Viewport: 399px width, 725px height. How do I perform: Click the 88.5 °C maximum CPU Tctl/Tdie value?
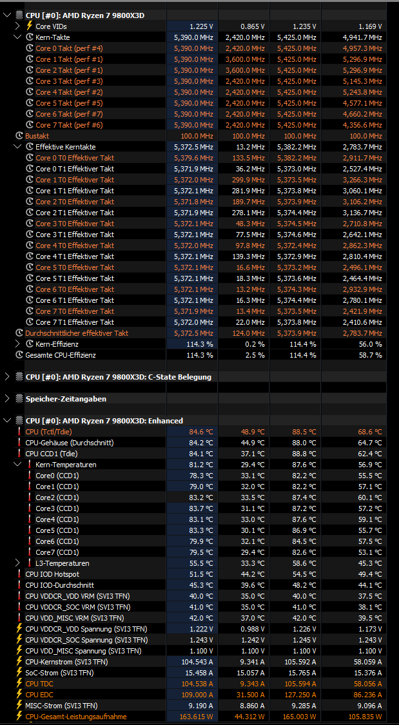305,431
